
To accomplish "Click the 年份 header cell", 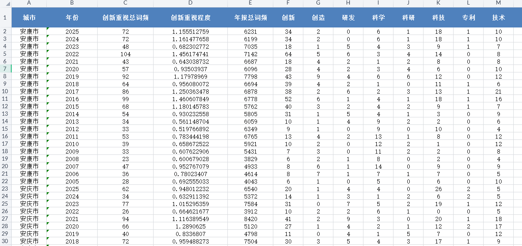I will (72, 17).
